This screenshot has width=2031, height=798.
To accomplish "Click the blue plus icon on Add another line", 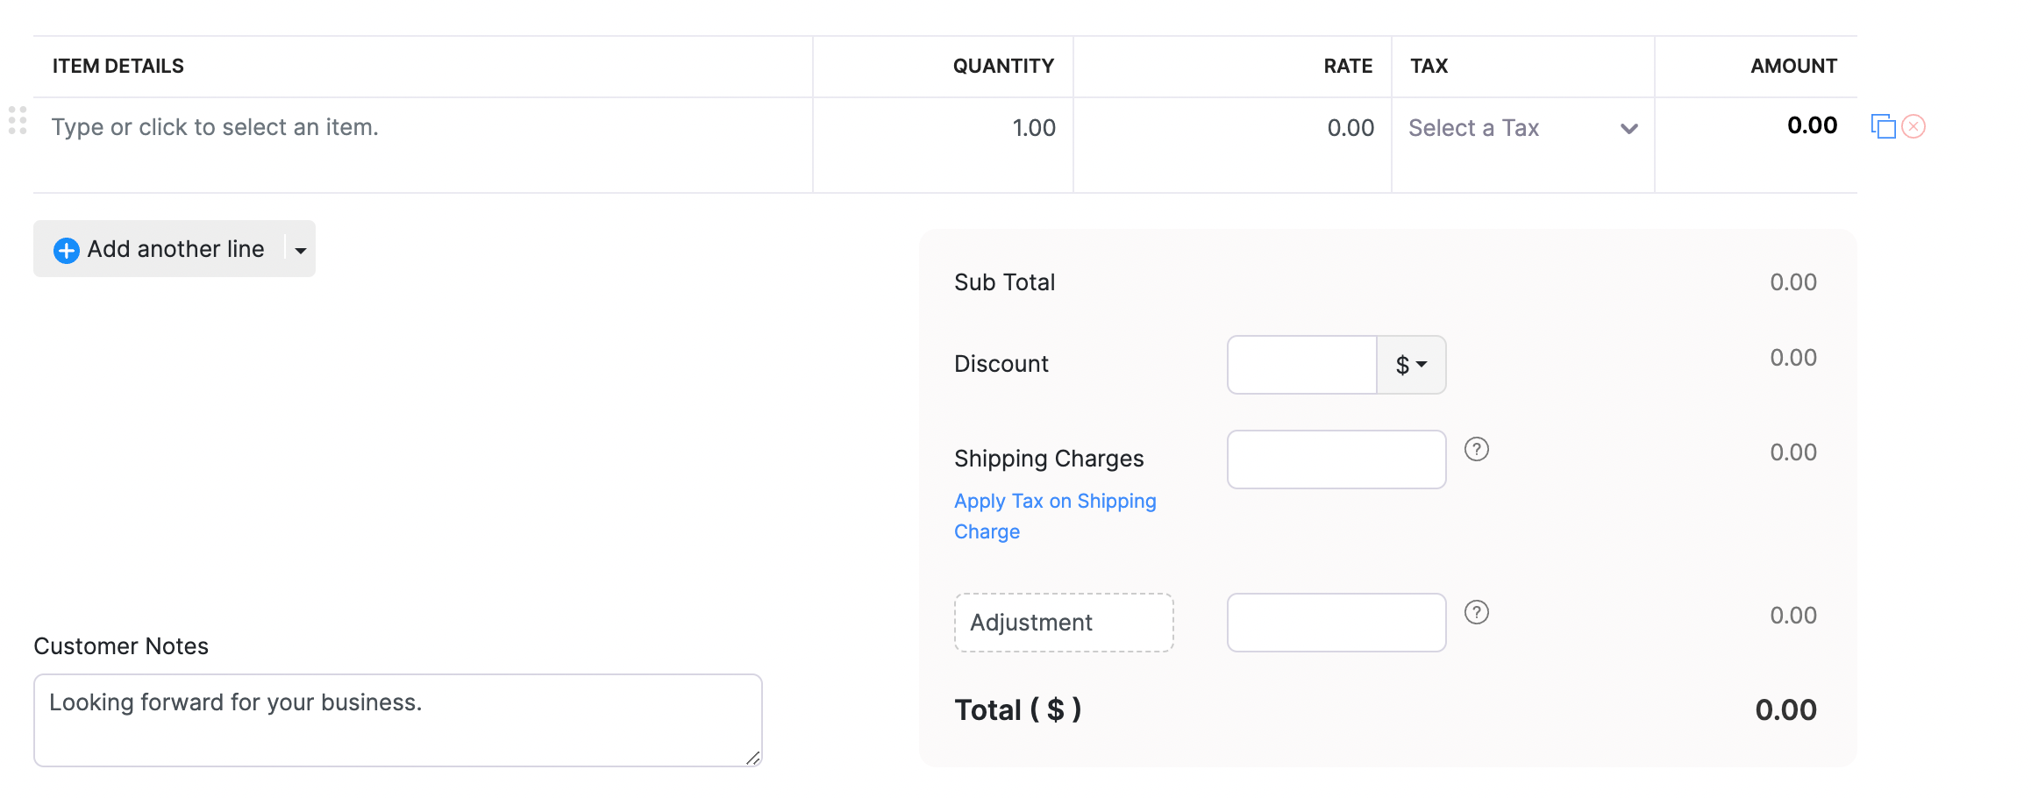I will coord(67,250).
